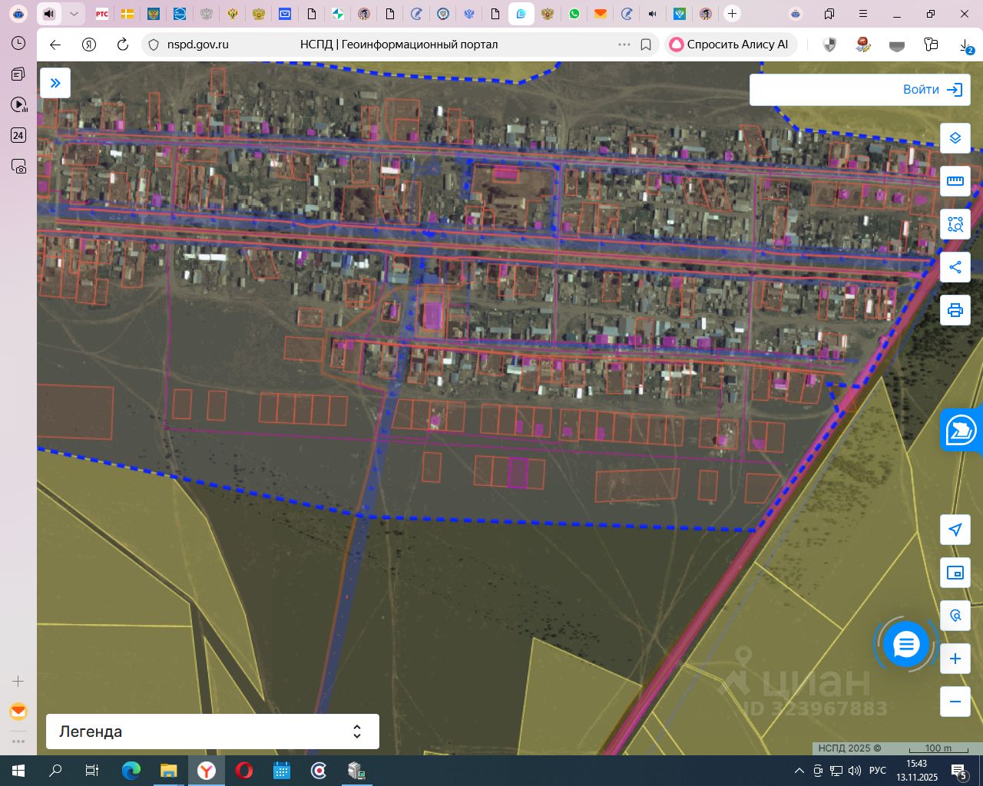Image resolution: width=983 pixels, height=786 pixels.
Task: Open a new browser tab
Action: (732, 14)
